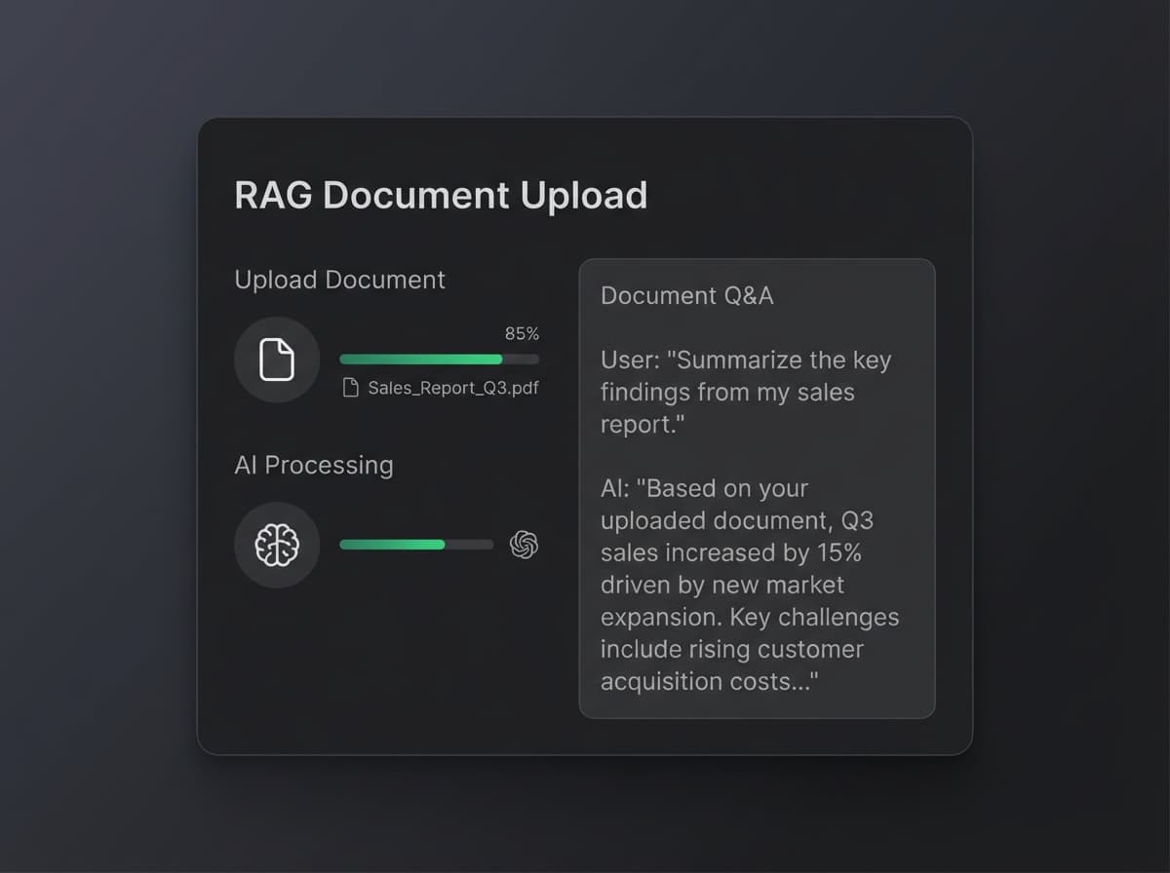Click the upload progress bar showing 85%

[x=439, y=360]
